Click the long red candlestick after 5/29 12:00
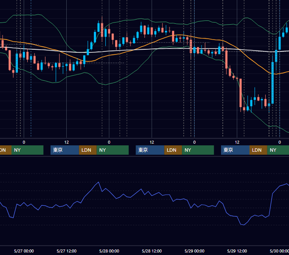The width and height of the screenshot is (289, 255). [x=241, y=93]
